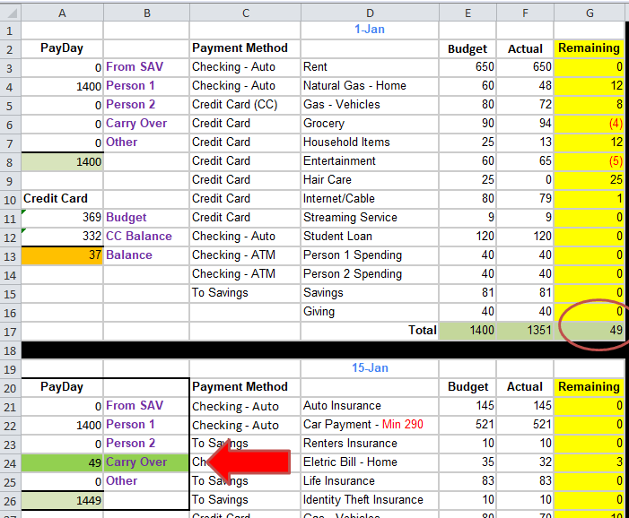The width and height of the screenshot is (629, 518).
Task: Click the Select All corner triangle
Action: (12, 13)
